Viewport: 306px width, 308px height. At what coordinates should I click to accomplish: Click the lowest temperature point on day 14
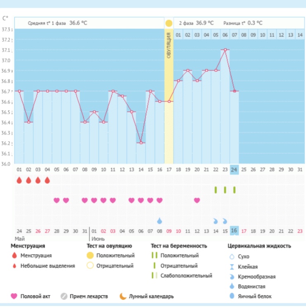[141, 143]
